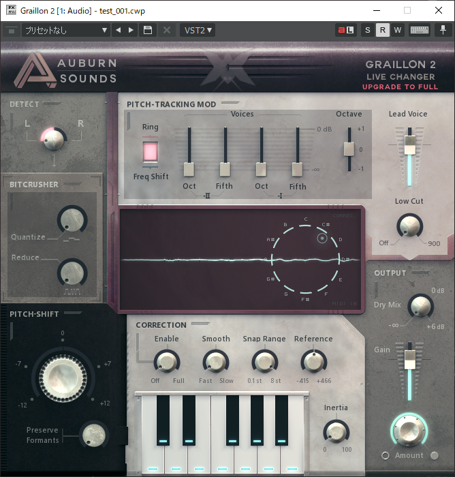The image size is (455, 477).
Task: Click the Smooth knob
Action: click(216, 362)
